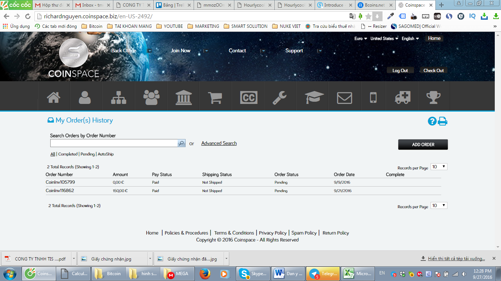The image size is (501, 281).
Task: Bookmark page with the star icon
Action: click(369, 16)
